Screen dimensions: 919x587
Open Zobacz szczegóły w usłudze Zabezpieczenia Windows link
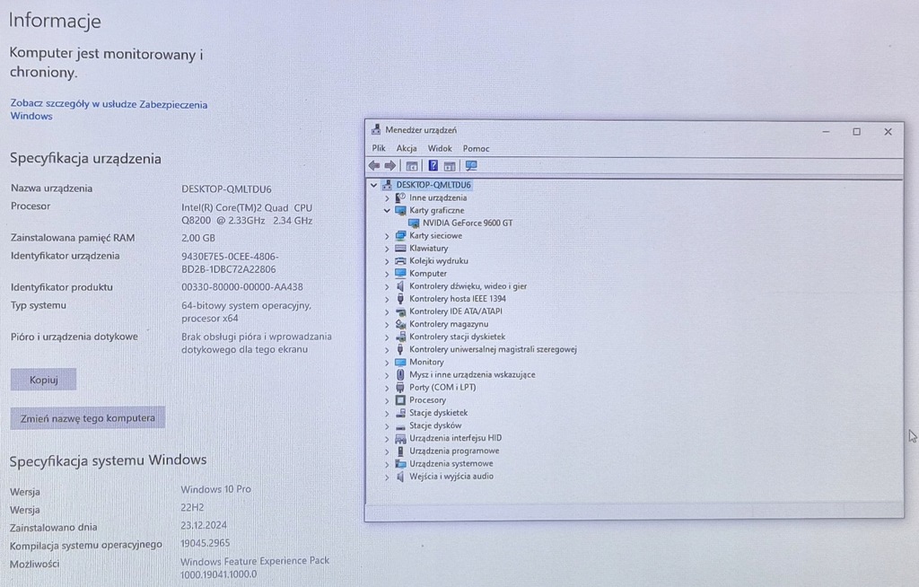109,110
